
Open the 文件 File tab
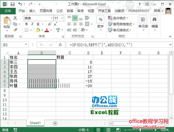(x=8, y=11)
